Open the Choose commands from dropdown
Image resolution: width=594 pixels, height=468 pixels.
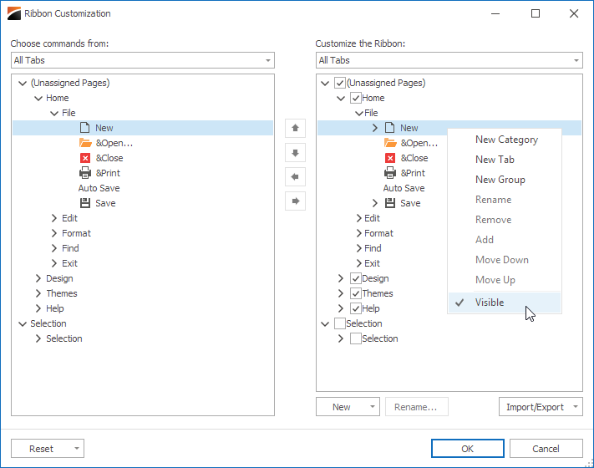142,60
